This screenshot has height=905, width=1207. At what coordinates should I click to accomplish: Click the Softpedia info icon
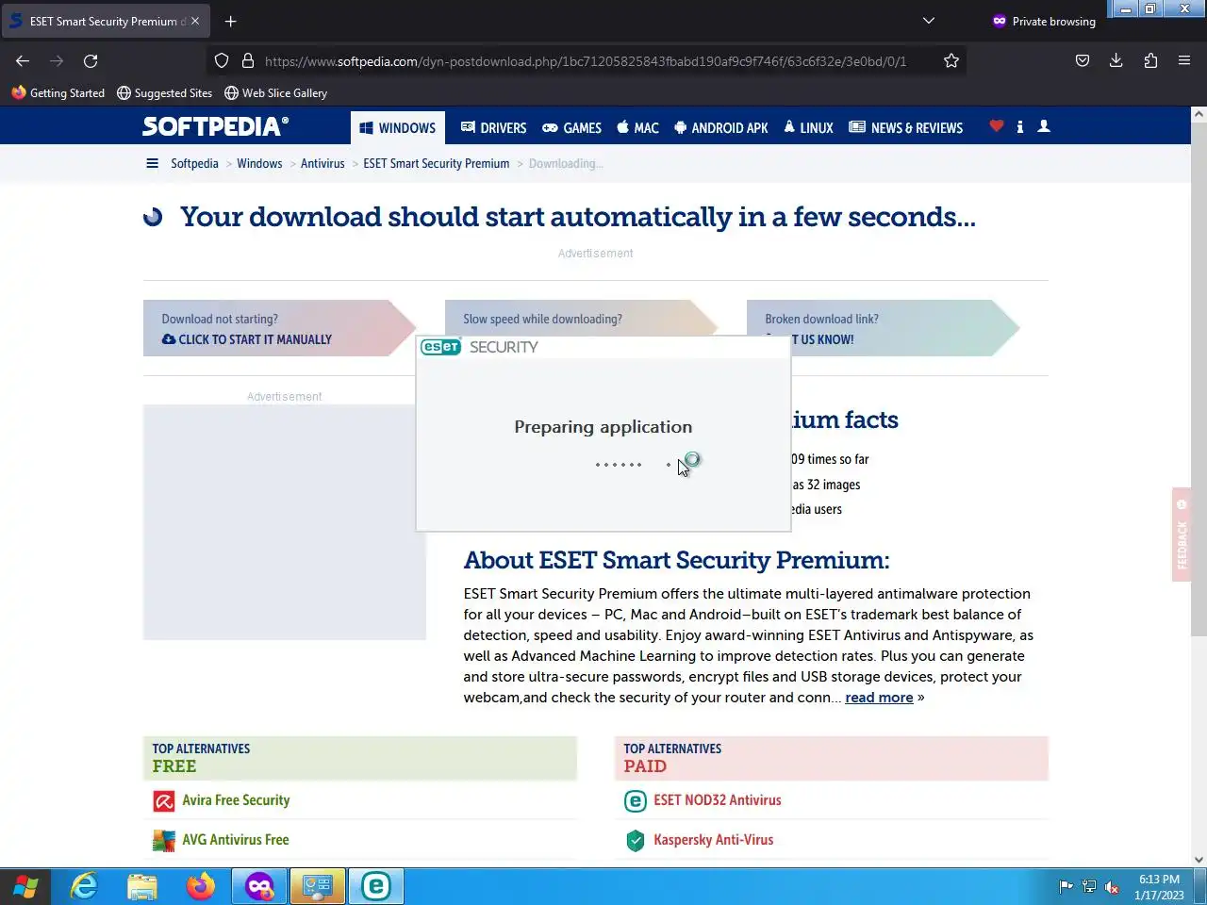(1020, 126)
